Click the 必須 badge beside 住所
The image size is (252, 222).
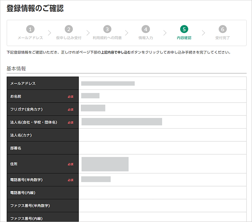coord(70,164)
